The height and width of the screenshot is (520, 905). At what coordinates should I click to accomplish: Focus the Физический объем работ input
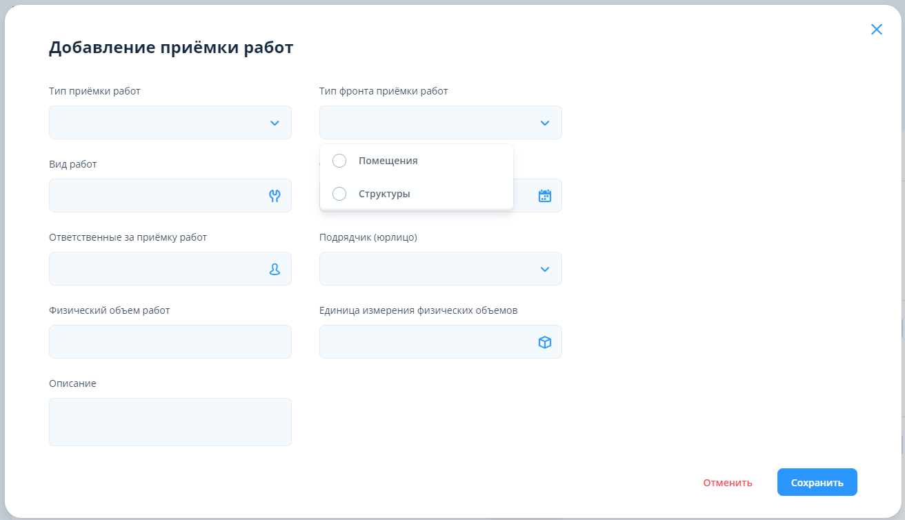[x=170, y=342]
